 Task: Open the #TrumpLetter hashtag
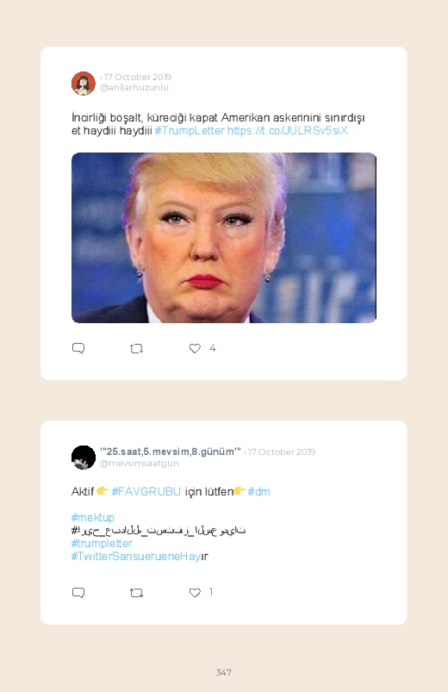click(190, 131)
